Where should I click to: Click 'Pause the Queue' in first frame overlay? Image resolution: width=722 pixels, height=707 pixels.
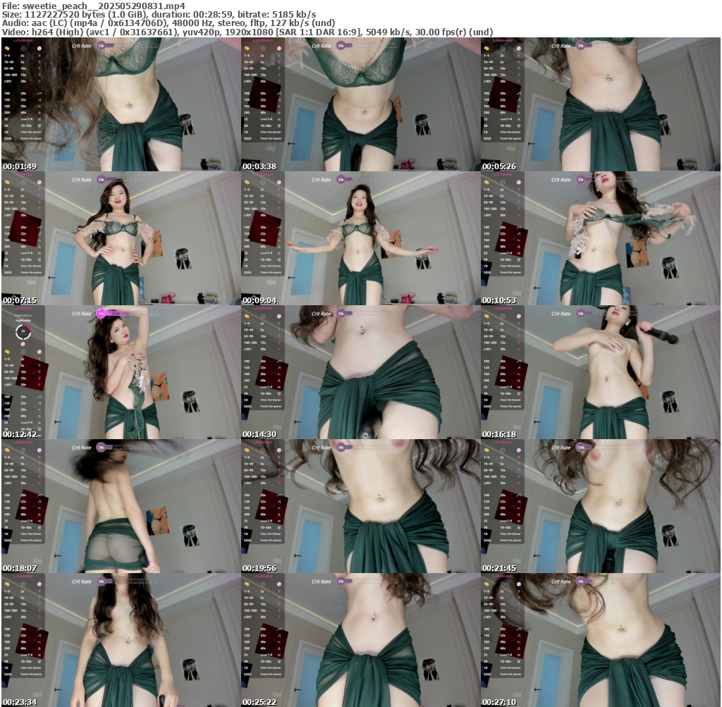coord(30,138)
